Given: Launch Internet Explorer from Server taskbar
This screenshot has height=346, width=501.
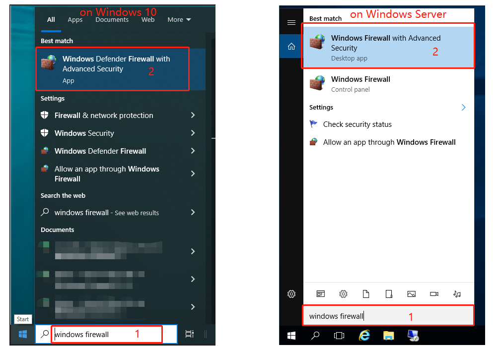Looking at the screenshot, I should click(x=364, y=336).
